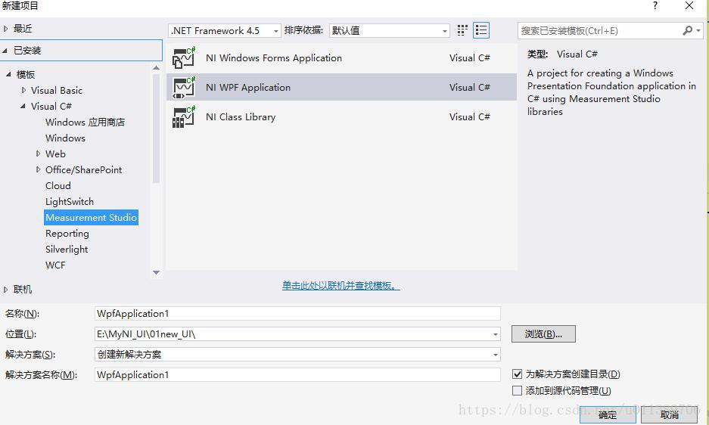Select NI WPF Application template icon
The image size is (709, 425).
click(184, 87)
